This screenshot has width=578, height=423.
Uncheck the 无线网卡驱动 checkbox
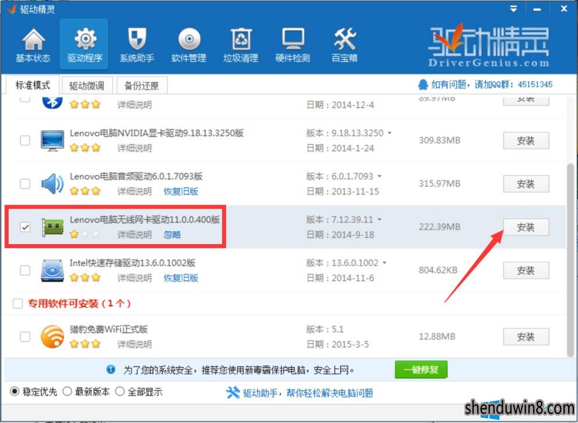point(25,227)
